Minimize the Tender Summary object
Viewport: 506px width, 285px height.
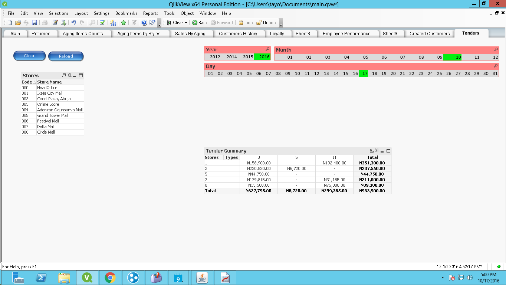click(x=382, y=151)
